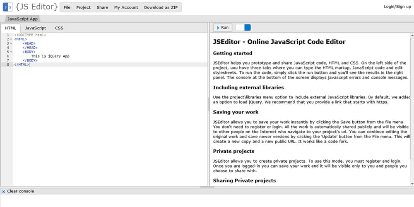Click the {JS Editor} title text
The width and height of the screenshot is (414, 207).
pyautogui.click(x=37, y=7)
